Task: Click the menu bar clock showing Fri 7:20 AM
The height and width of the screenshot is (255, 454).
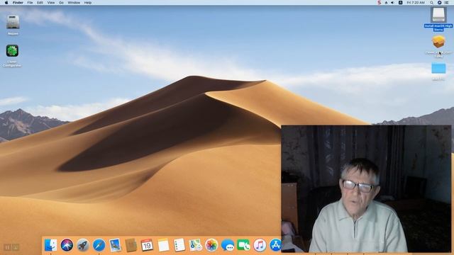Action: click(416, 3)
